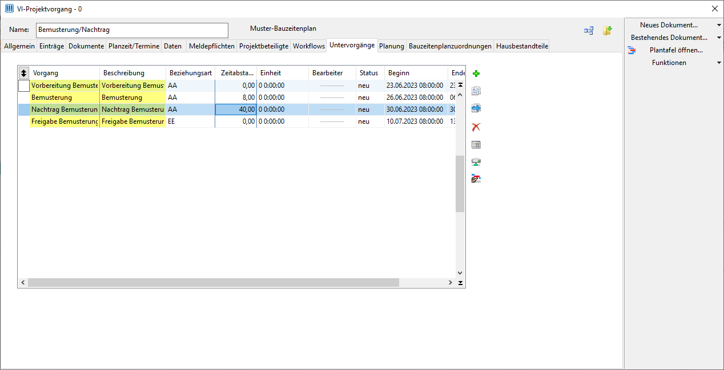
Task: Click the VI-Projektvorgang window icon
Action: click(x=9, y=9)
